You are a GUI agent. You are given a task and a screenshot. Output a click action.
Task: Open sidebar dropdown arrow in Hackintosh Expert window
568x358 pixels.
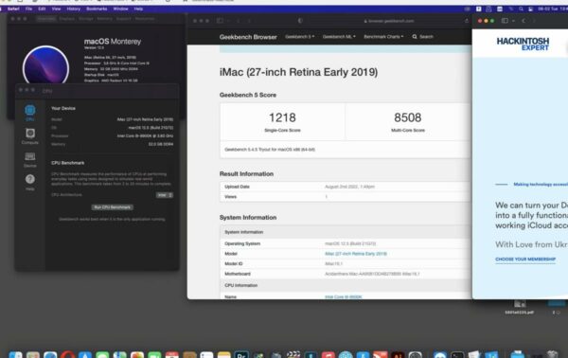click(513, 21)
